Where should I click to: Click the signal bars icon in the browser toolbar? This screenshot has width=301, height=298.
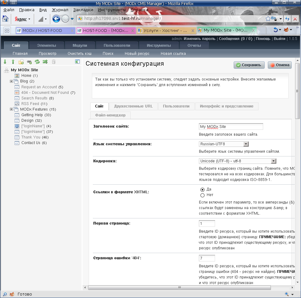pos(41,19)
